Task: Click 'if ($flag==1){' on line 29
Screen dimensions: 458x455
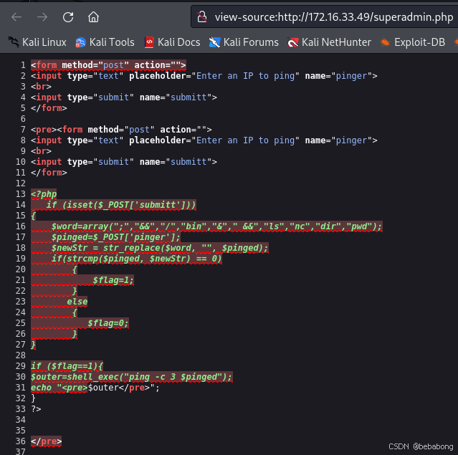Action: click(x=67, y=366)
